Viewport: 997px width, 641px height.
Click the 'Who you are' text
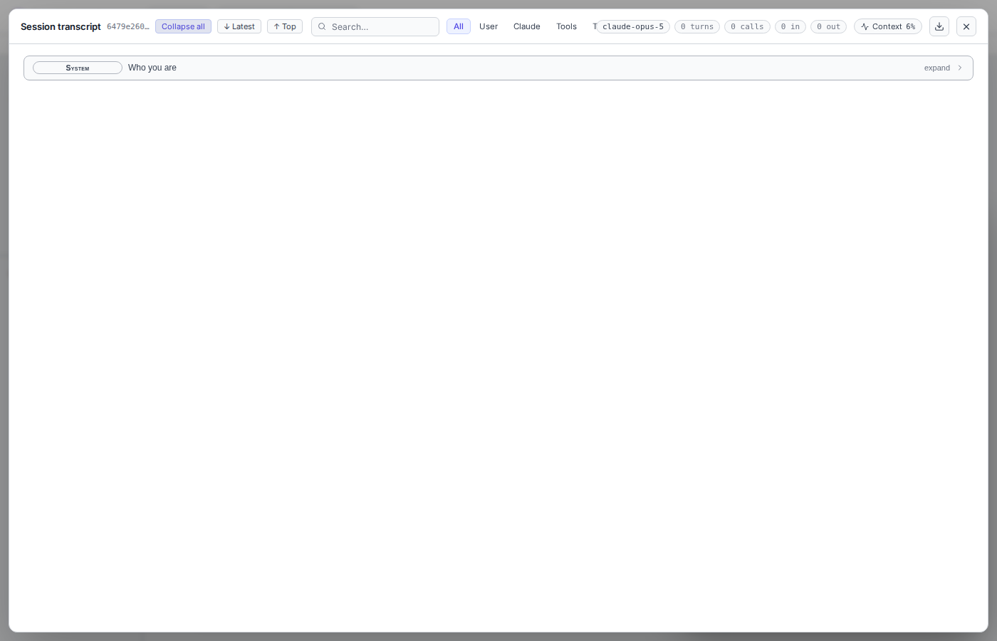(x=152, y=68)
